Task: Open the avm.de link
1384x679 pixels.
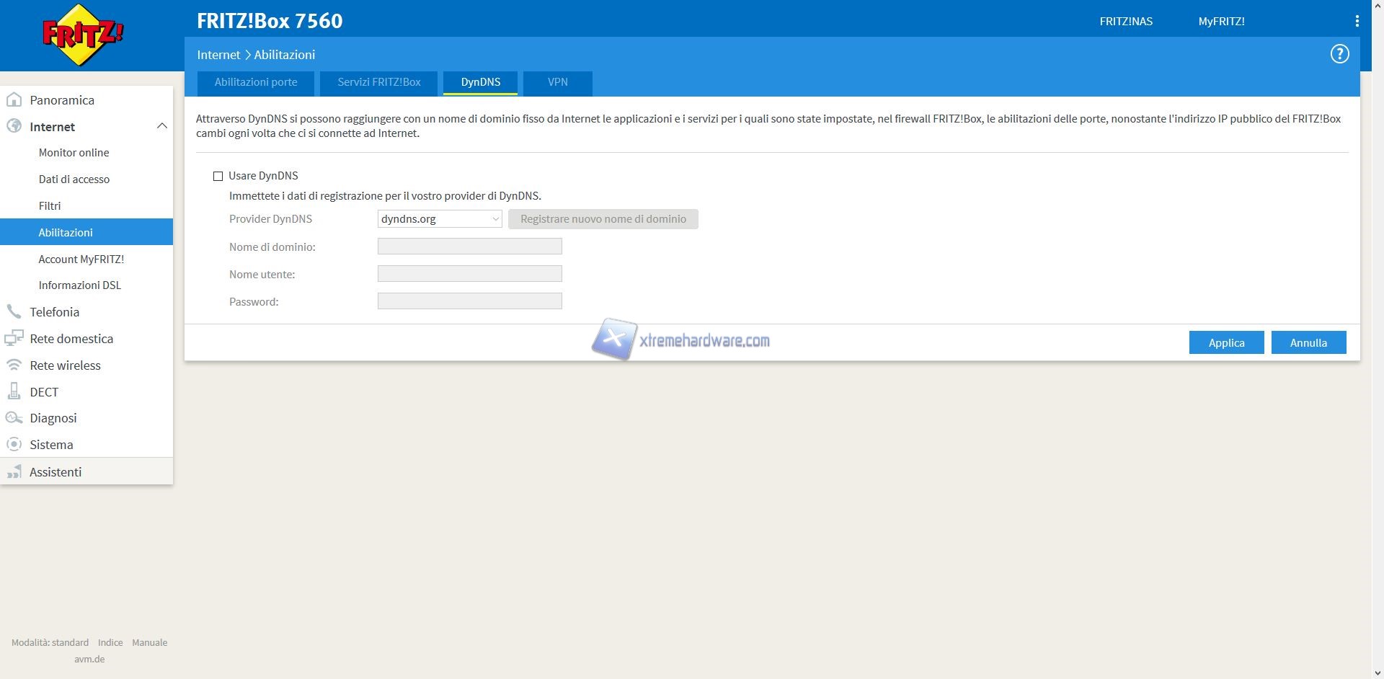Action: [89, 659]
